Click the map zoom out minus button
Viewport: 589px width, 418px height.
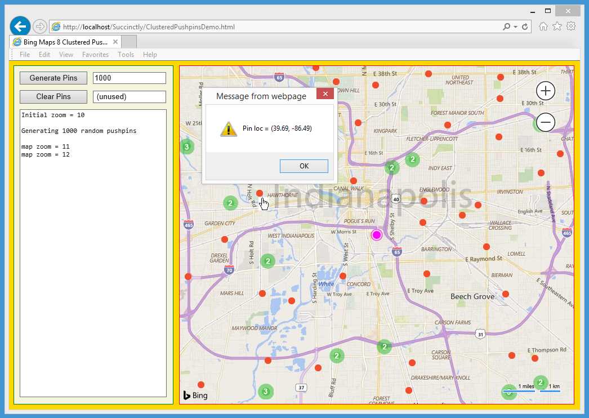546,122
